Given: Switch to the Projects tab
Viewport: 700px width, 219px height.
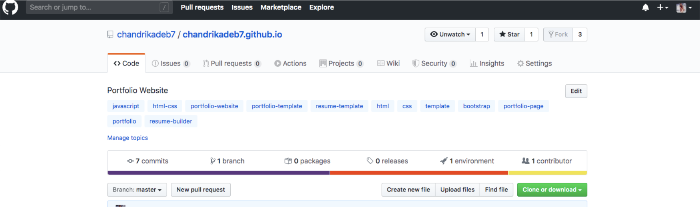Looking at the screenshot, I should pos(341,63).
